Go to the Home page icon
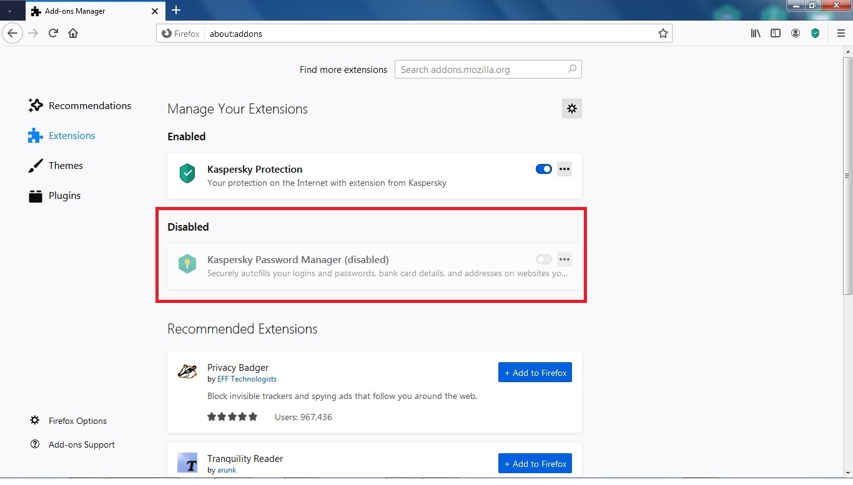Screen dimensions: 853x485 click(73, 33)
